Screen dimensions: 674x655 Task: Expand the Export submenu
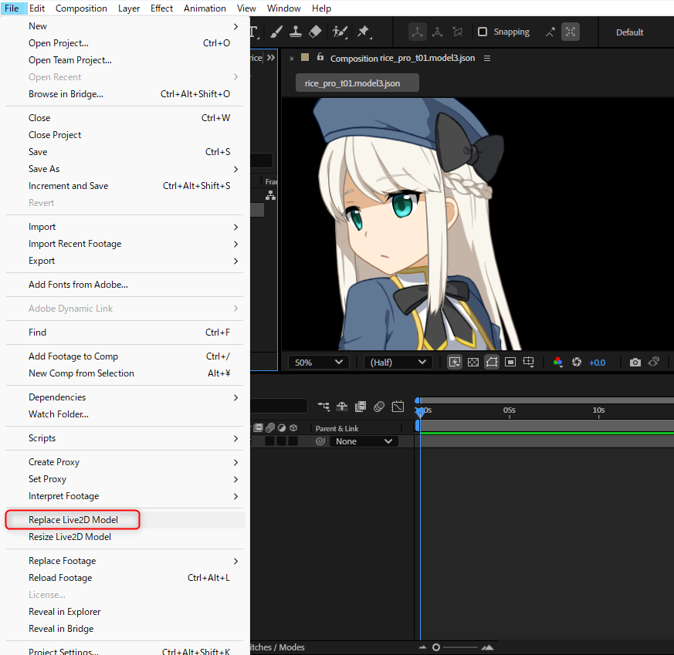click(x=124, y=261)
